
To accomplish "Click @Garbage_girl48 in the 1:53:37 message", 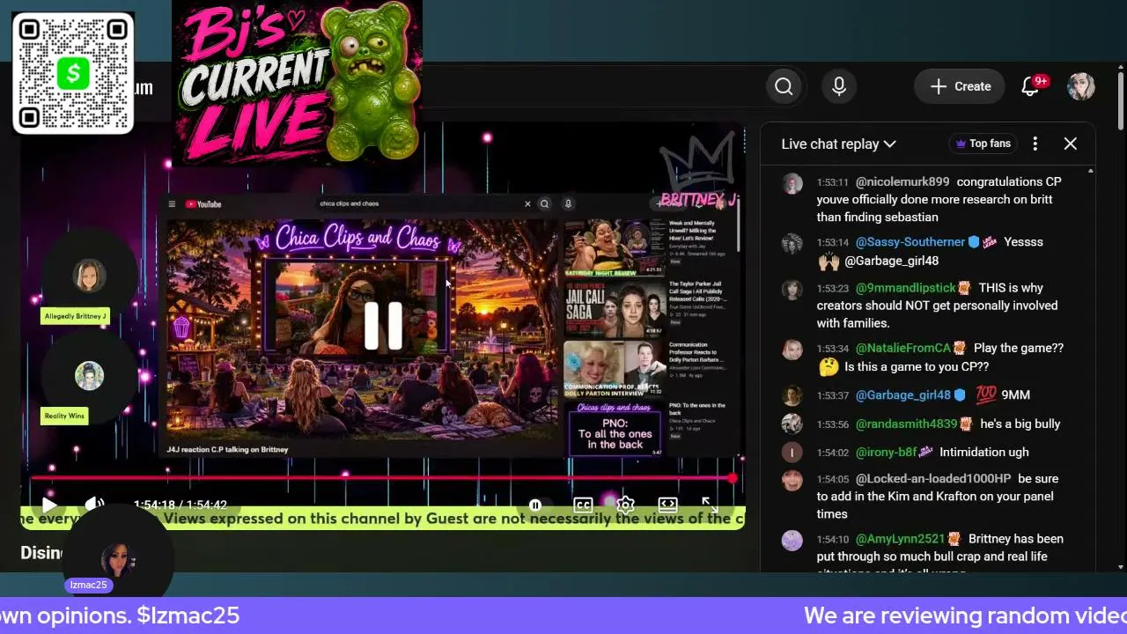I will coord(902,394).
